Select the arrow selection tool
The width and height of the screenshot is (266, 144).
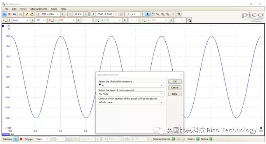pyautogui.click(x=148, y=14)
